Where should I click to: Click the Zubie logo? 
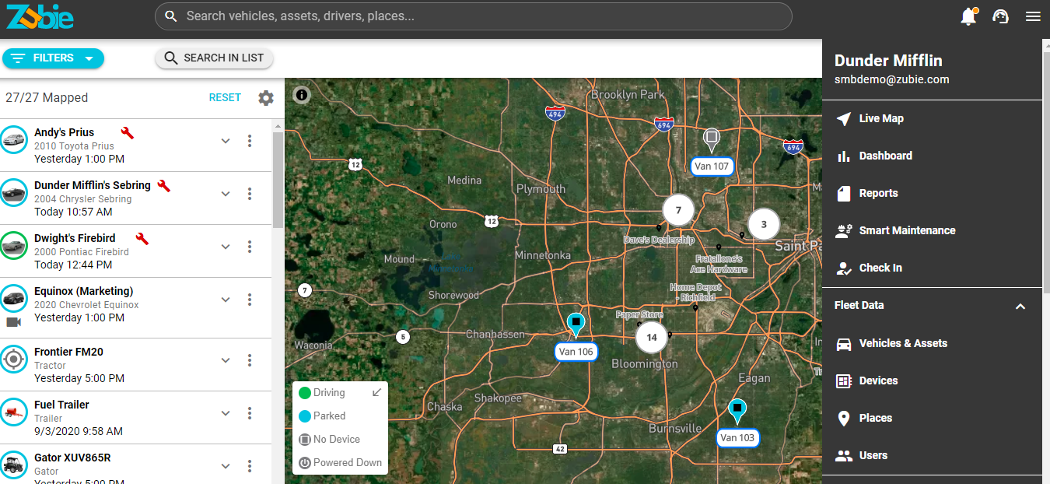pos(40,16)
